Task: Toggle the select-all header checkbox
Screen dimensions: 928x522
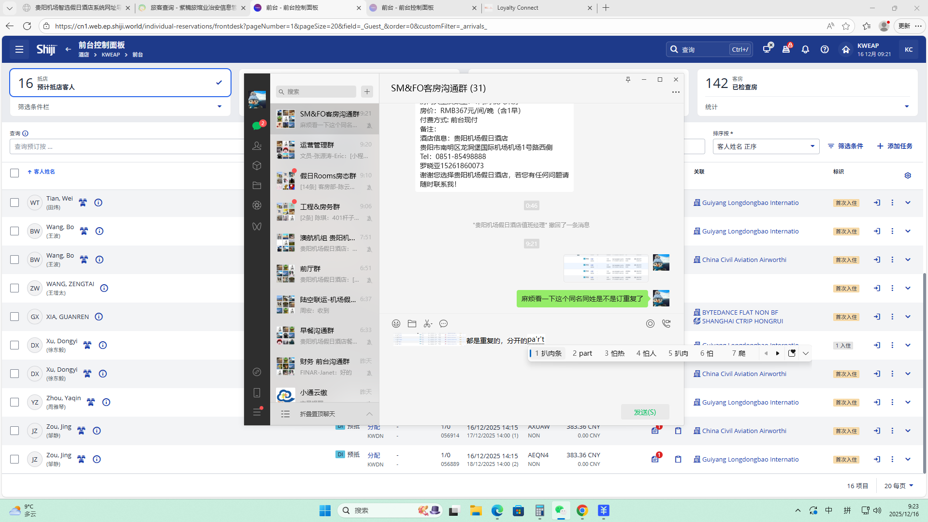Action: pyautogui.click(x=14, y=173)
